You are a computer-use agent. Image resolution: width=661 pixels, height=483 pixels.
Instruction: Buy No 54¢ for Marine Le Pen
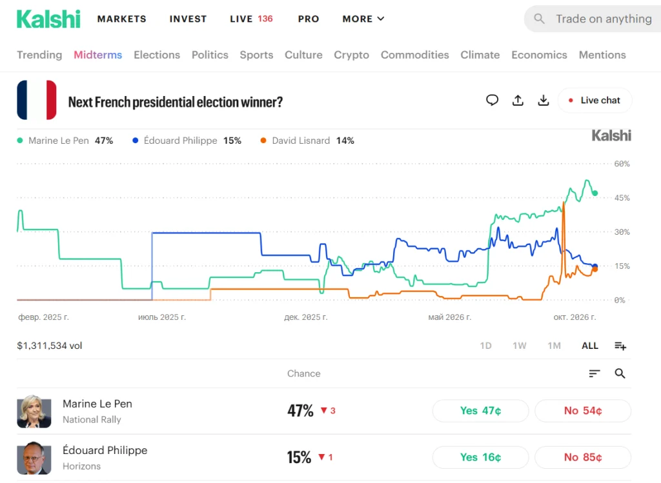(x=583, y=411)
